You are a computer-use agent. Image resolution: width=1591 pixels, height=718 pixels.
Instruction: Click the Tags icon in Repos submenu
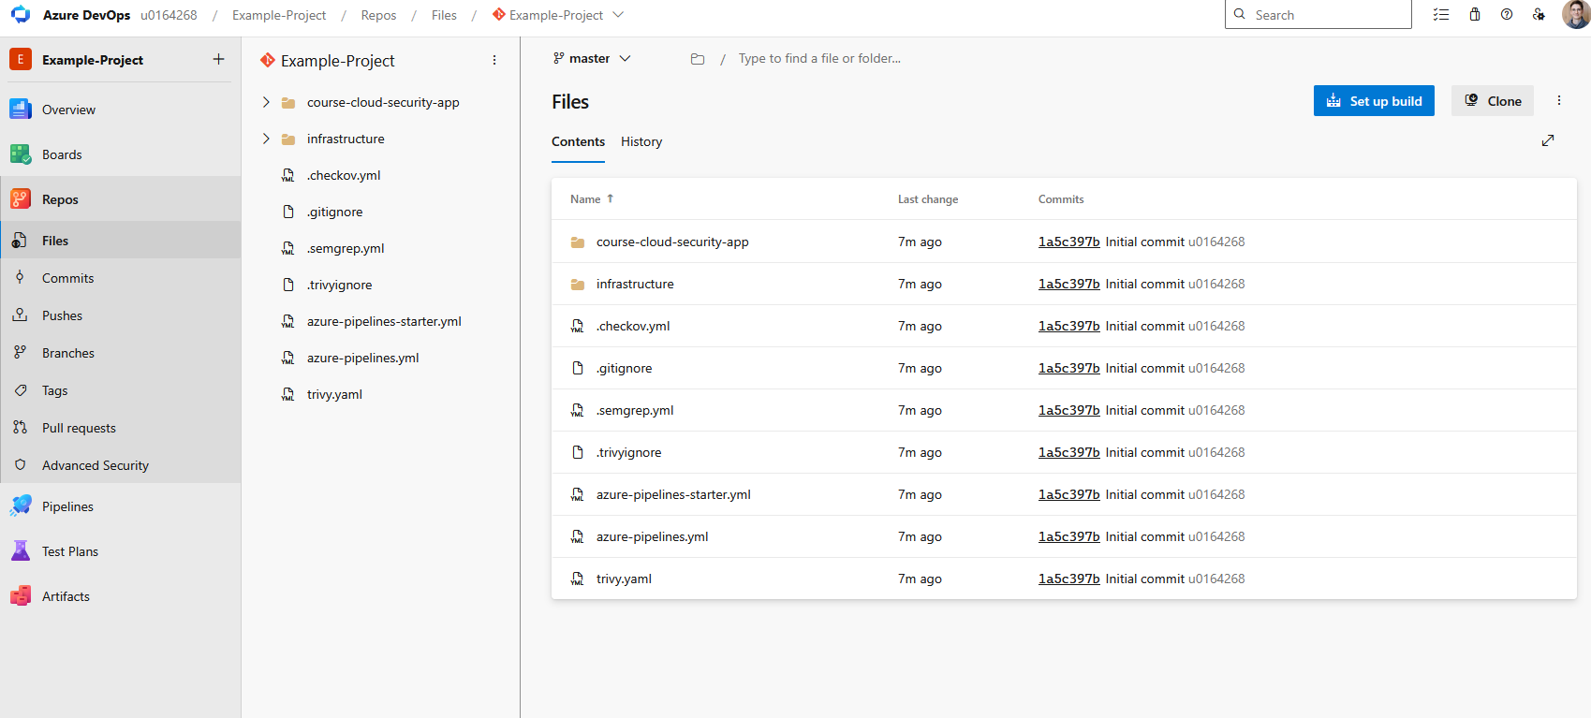click(20, 390)
